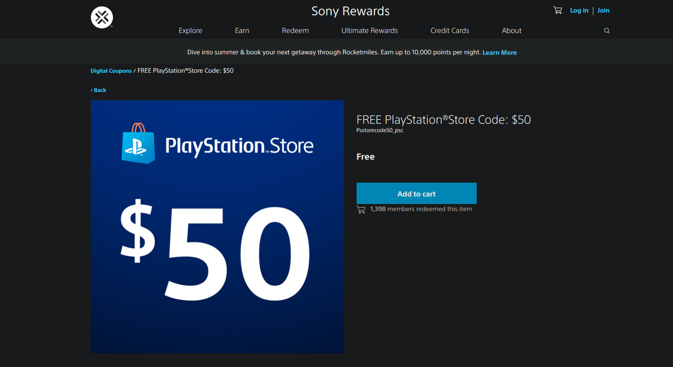
Task: Go to Digital Coupons breadcrumb
Action: (x=111, y=71)
